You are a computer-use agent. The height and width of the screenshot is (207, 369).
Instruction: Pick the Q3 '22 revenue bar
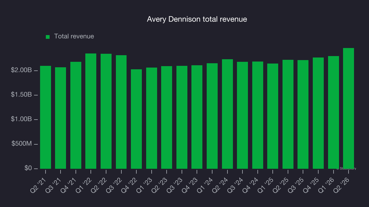[x=121, y=112]
